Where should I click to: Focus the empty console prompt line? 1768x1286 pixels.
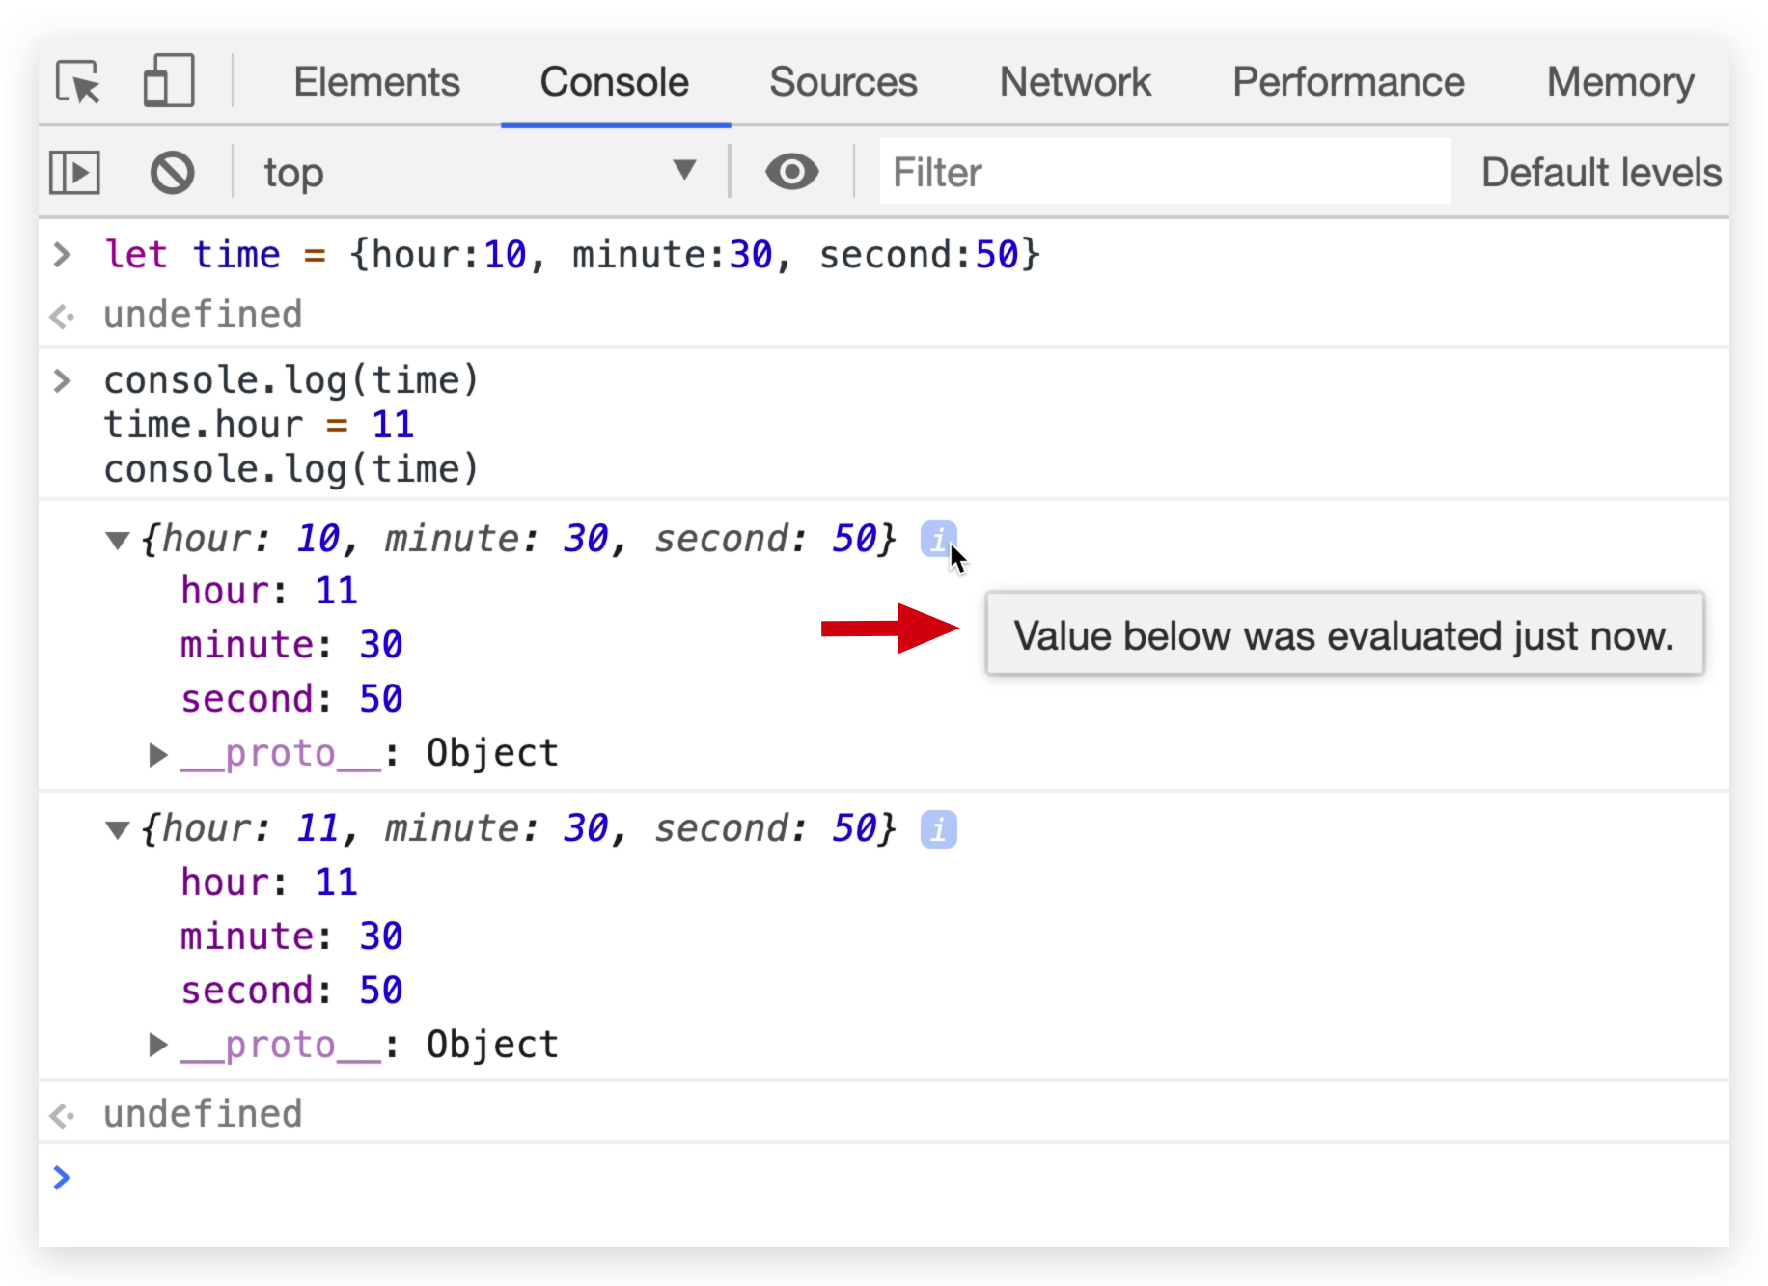869,1178
